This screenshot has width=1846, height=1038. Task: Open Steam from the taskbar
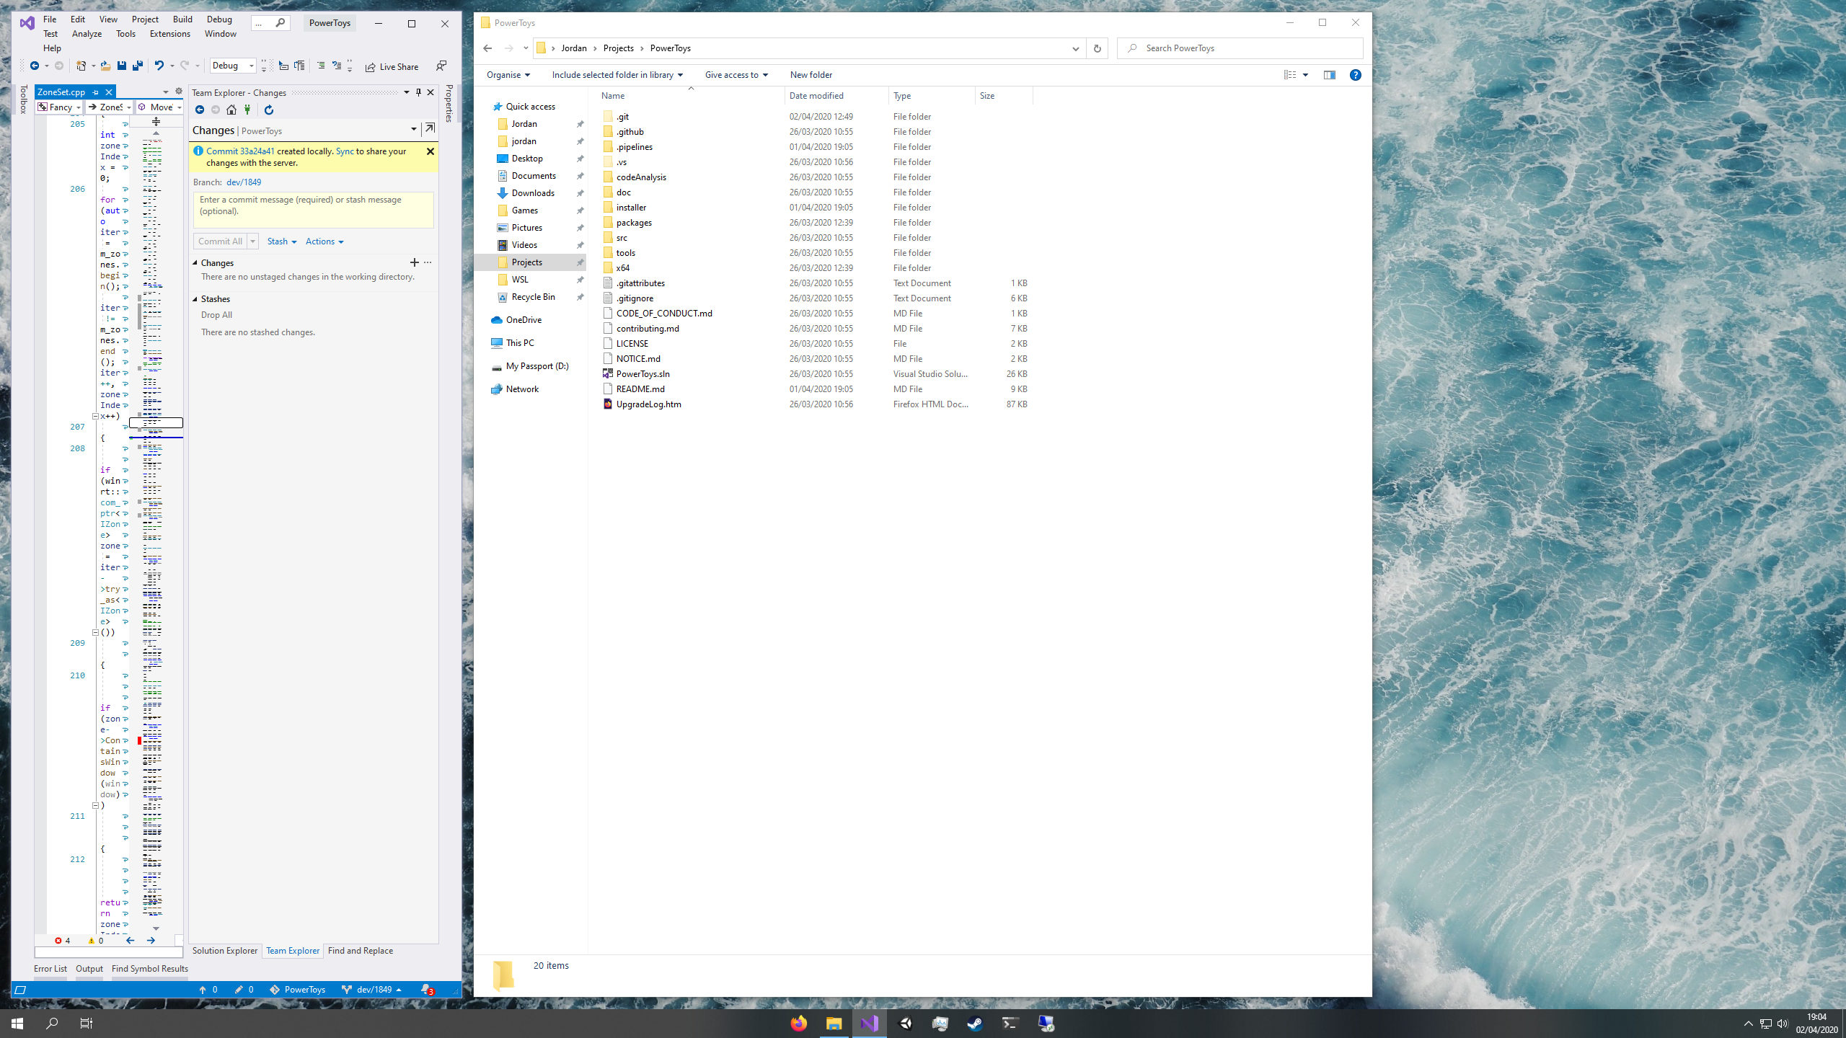click(975, 1024)
